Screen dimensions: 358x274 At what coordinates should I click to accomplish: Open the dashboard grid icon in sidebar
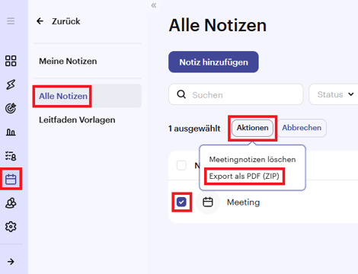pos(11,61)
